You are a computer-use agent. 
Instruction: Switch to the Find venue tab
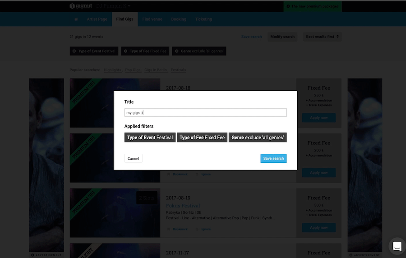click(152, 19)
